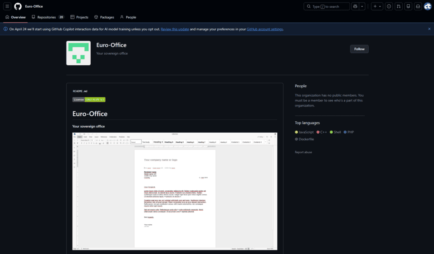The height and width of the screenshot is (254, 434).
Task: Open the hamburger navigation menu
Action: [x=8, y=6]
